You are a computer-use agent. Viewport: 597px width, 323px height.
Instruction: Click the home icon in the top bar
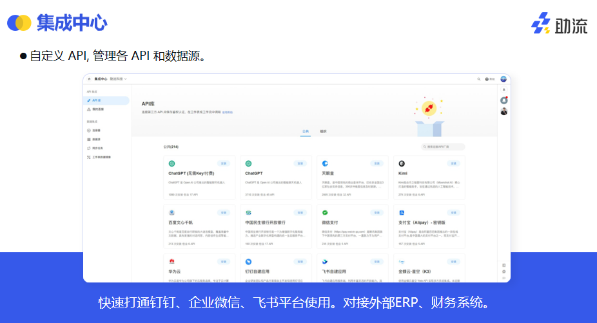(x=89, y=78)
